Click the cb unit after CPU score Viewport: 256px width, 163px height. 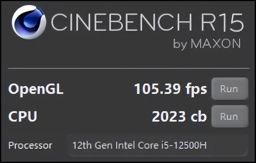(x=199, y=116)
